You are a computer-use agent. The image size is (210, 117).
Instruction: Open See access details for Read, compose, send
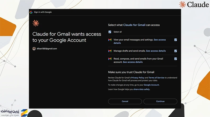click(x=133, y=62)
